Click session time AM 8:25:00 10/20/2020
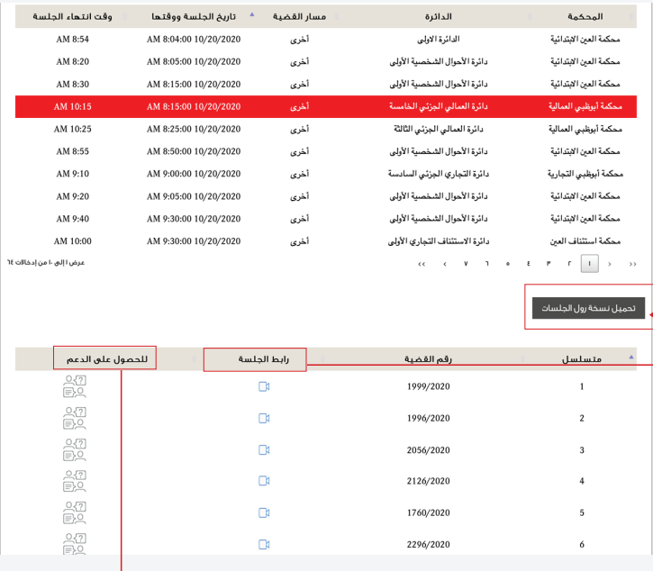The height and width of the screenshot is (571, 653). 194,129
